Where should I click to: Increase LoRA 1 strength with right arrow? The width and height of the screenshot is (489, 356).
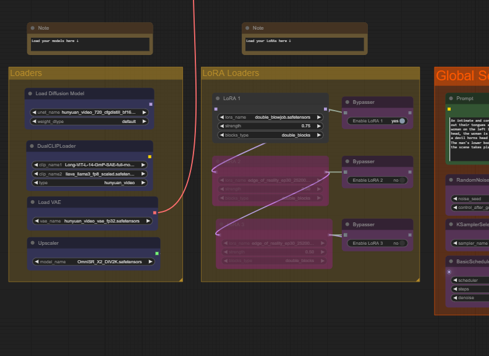(x=319, y=126)
